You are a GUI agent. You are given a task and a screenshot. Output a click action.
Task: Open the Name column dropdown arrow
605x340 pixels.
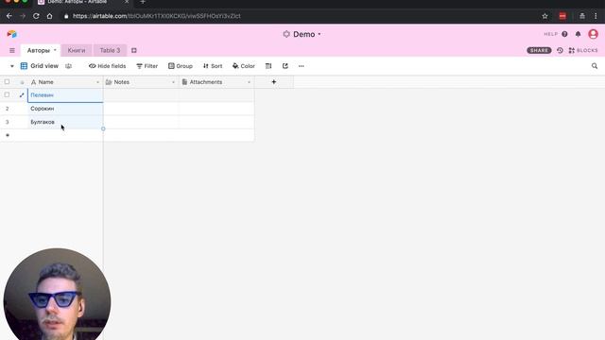[97, 82]
